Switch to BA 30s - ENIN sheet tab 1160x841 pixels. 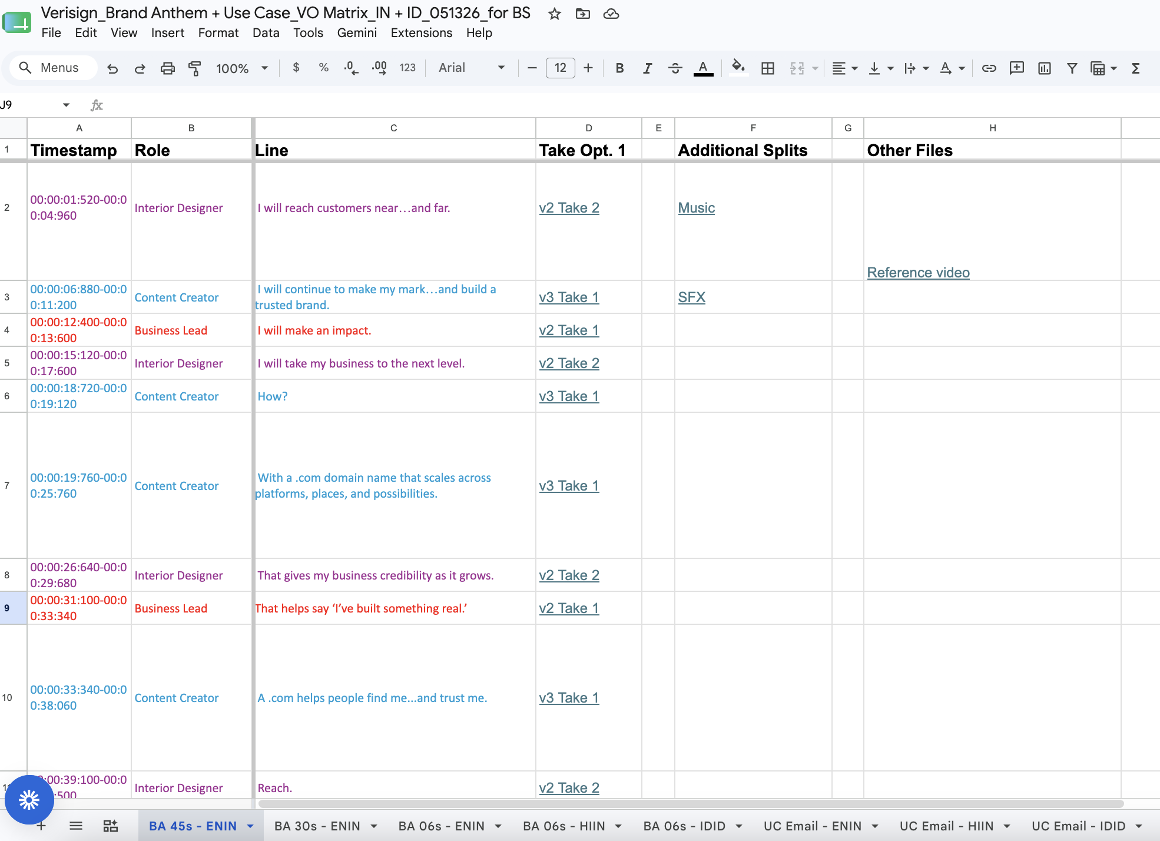tap(317, 826)
